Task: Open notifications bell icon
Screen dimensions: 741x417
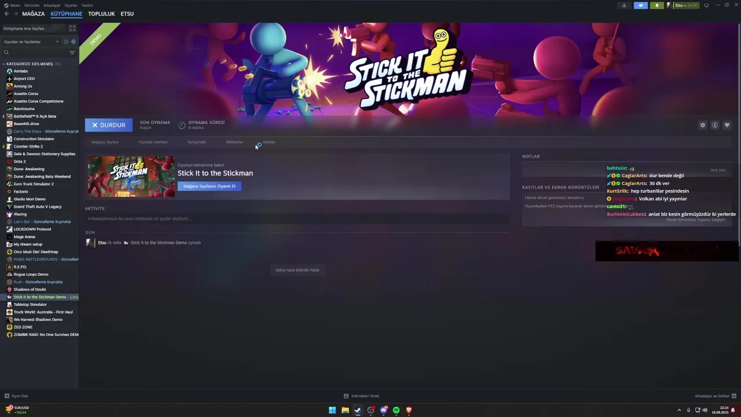Action: (656, 5)
